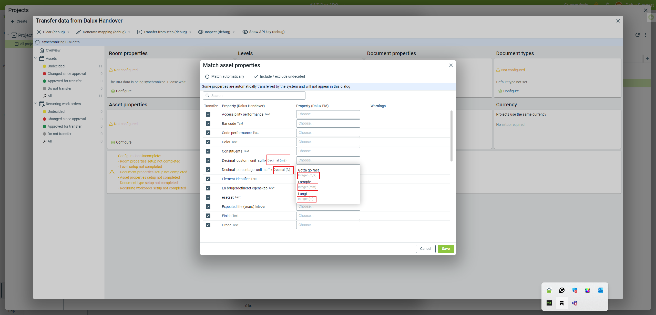
Task: Click the search magnifier icon in dialog
Action: [x=207, y=96]
